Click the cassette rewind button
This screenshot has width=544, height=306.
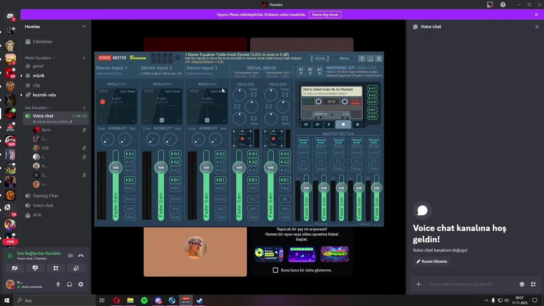(x=306, y=125)
